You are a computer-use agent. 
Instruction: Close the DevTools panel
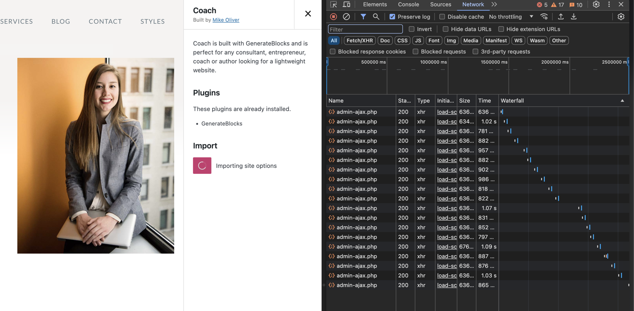[621, 5]
